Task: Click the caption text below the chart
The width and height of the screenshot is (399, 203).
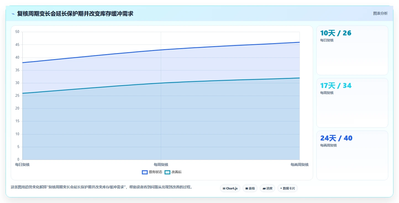Action: (x=101, y=187)
